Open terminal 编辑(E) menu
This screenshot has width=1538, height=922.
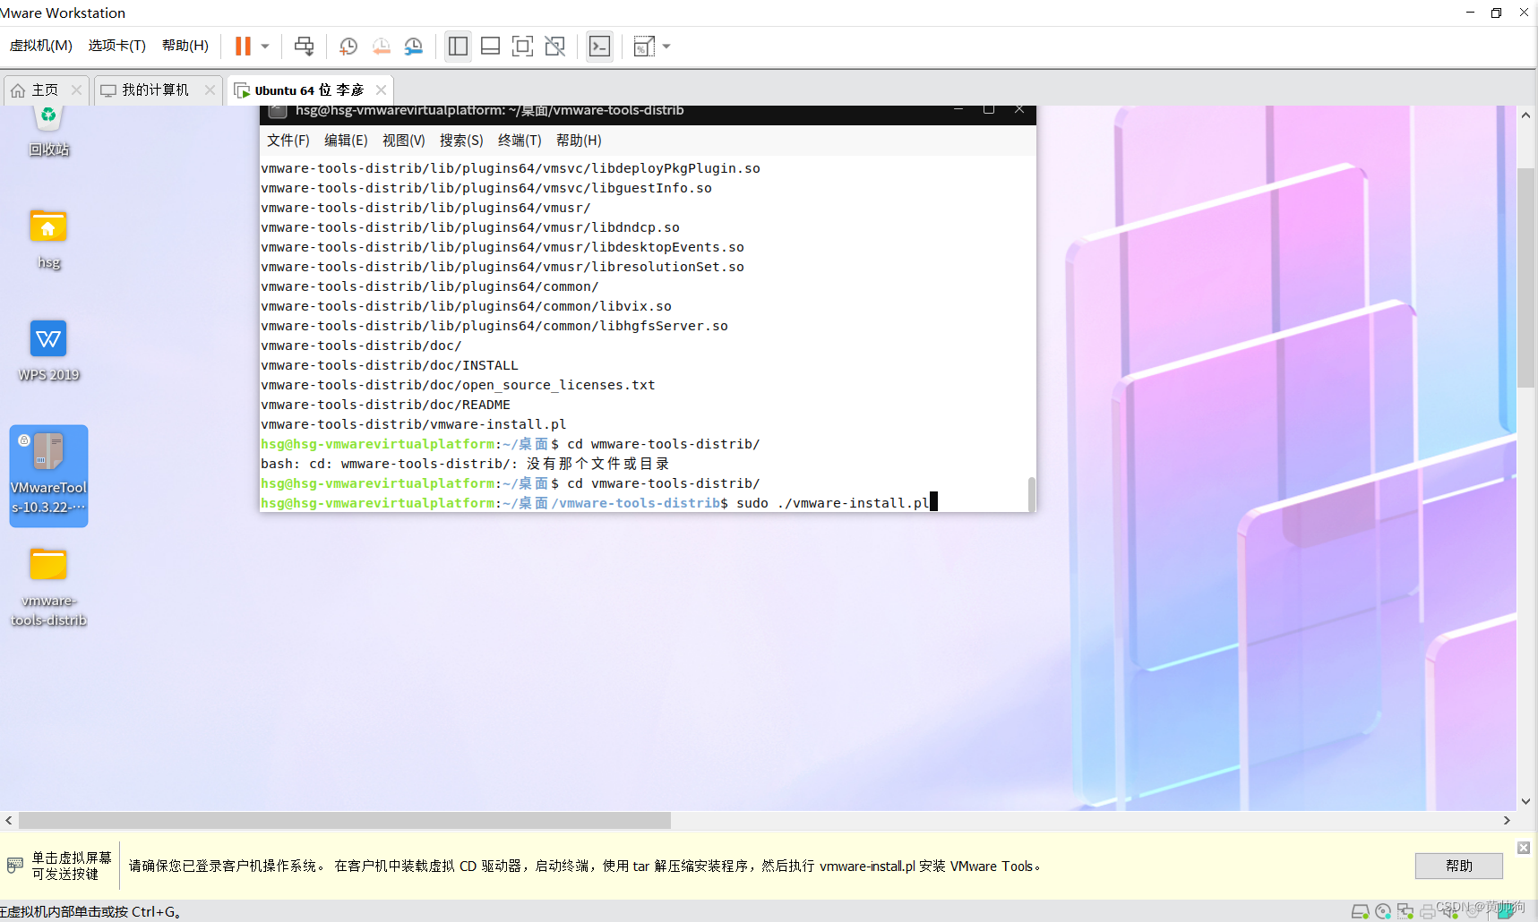[346, 141]
